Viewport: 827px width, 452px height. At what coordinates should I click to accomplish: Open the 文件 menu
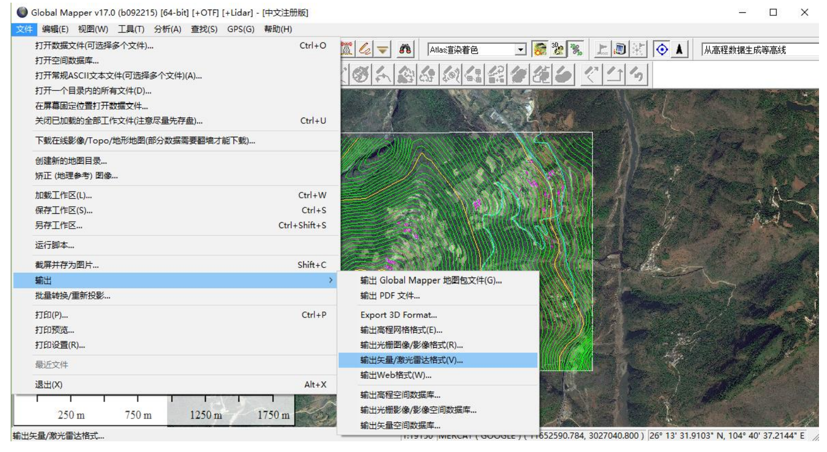(x=24, y=29)
